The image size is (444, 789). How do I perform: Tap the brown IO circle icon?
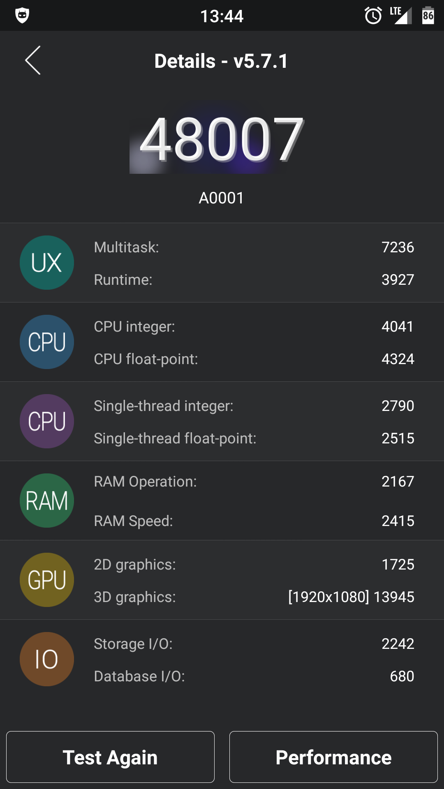[47, 659]
